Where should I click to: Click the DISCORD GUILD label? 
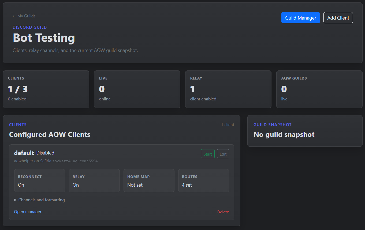[30, 27]
